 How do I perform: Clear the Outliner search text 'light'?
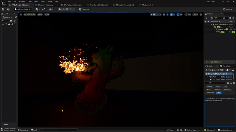click(212, 18)
